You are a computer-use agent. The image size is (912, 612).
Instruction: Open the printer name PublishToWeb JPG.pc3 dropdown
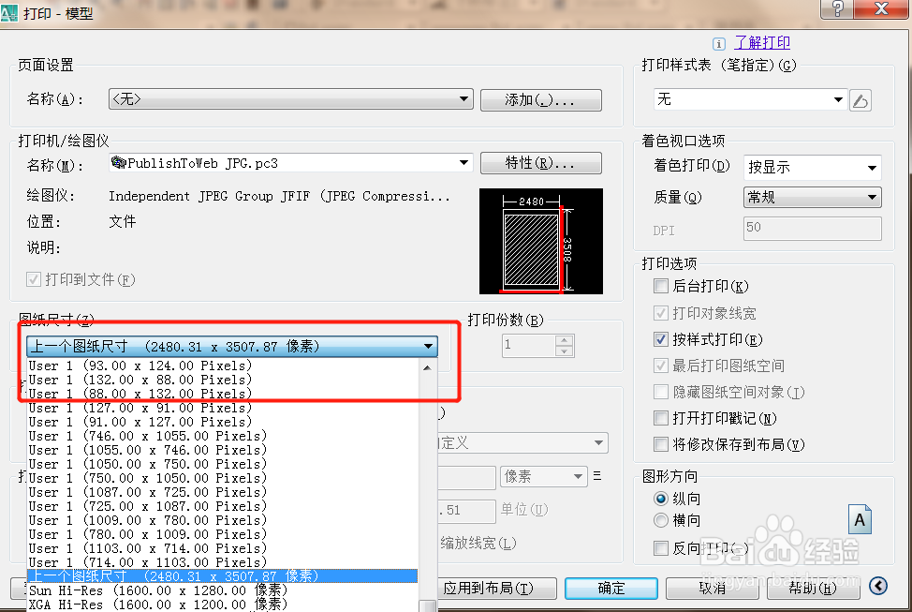pos(291,163)
